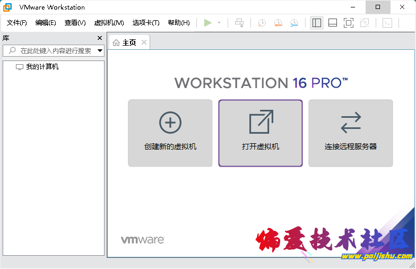Open the 文件(F) menu
This screenshot has height=269, width=416.
(17, 23)
